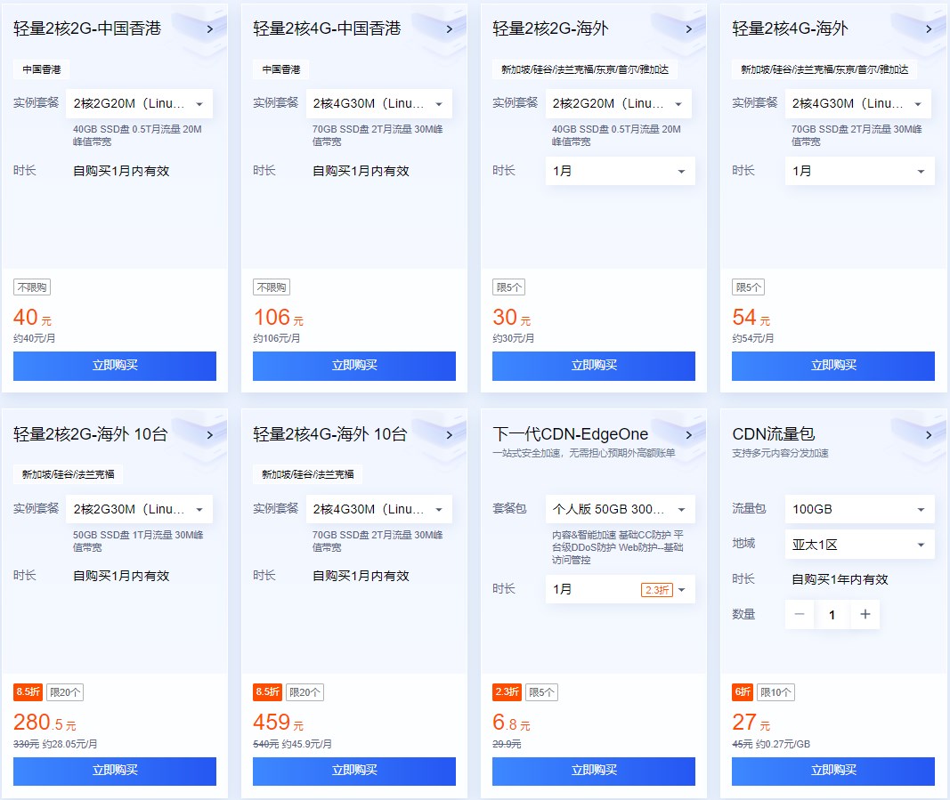Decrease quantity with the minus stepper
Viewport: 950px width, 800px height.
(800, 614)
